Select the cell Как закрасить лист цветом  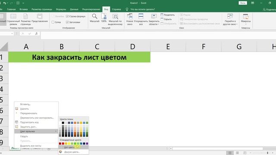coord(79,57)
